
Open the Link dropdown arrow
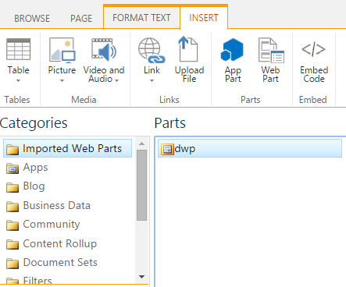pyautogui.click(x=152, y=81)
